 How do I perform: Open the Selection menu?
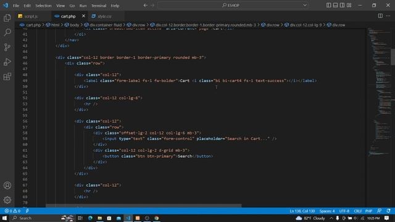tap(43, 6)
